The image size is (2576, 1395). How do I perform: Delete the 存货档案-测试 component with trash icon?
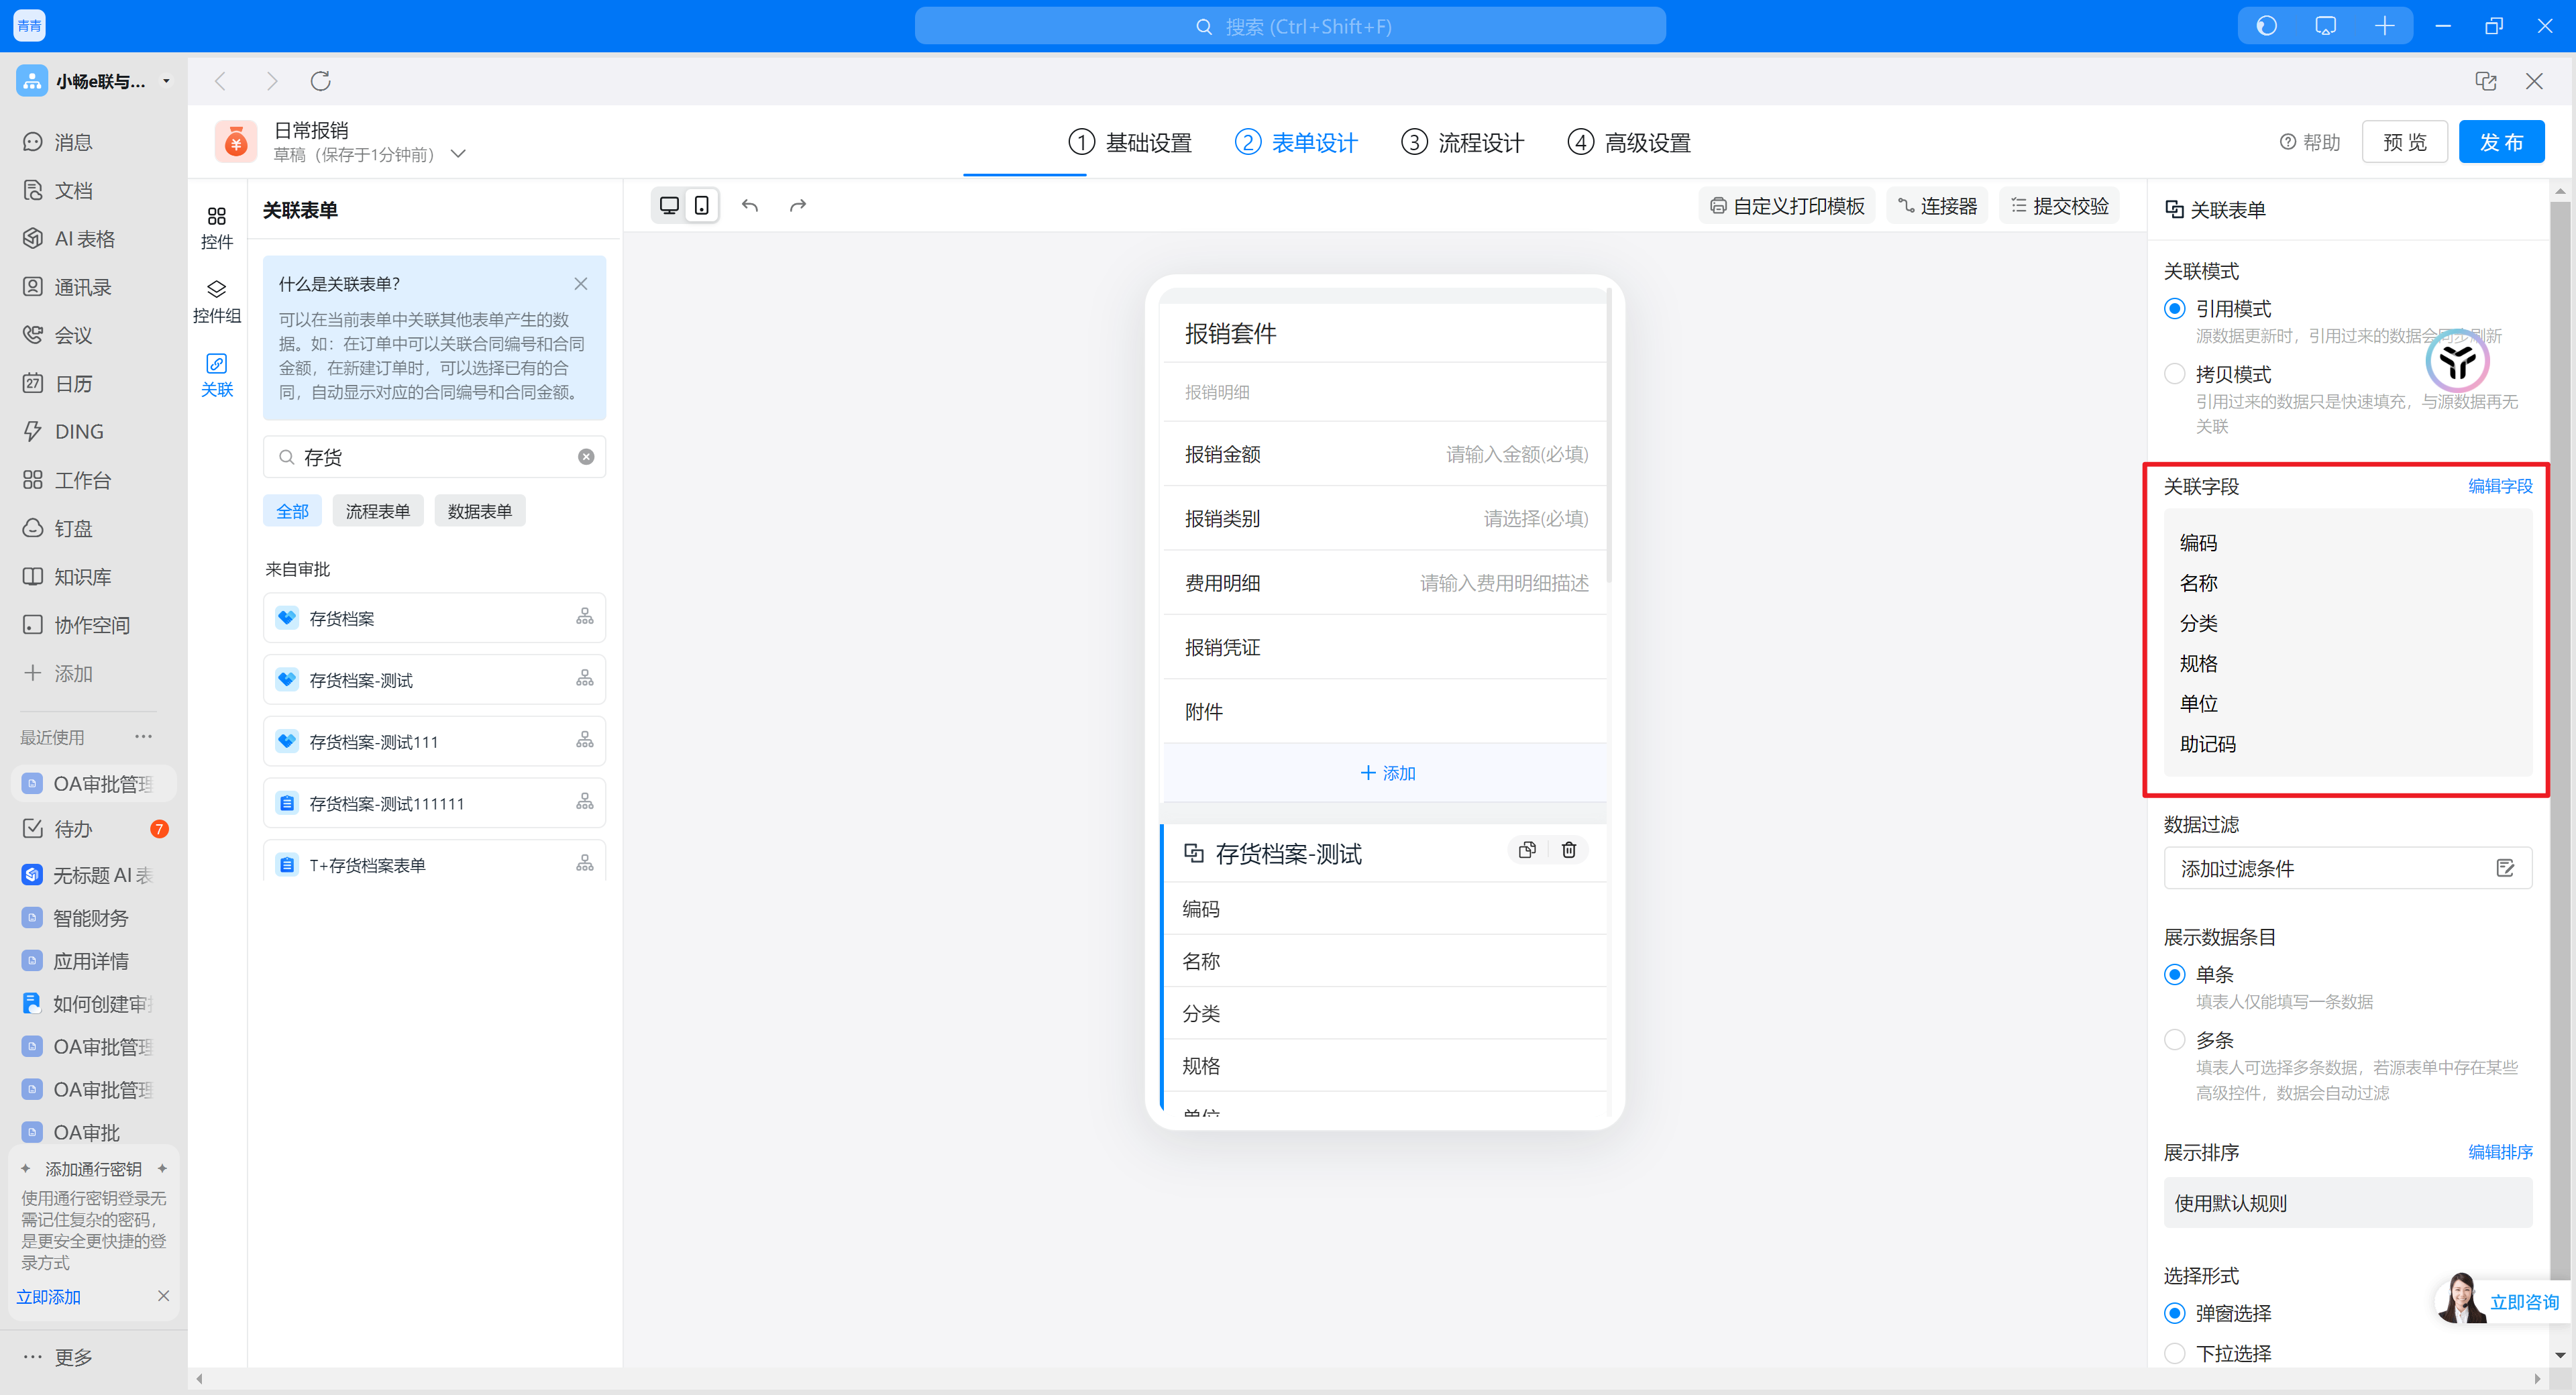[1568, 850]
